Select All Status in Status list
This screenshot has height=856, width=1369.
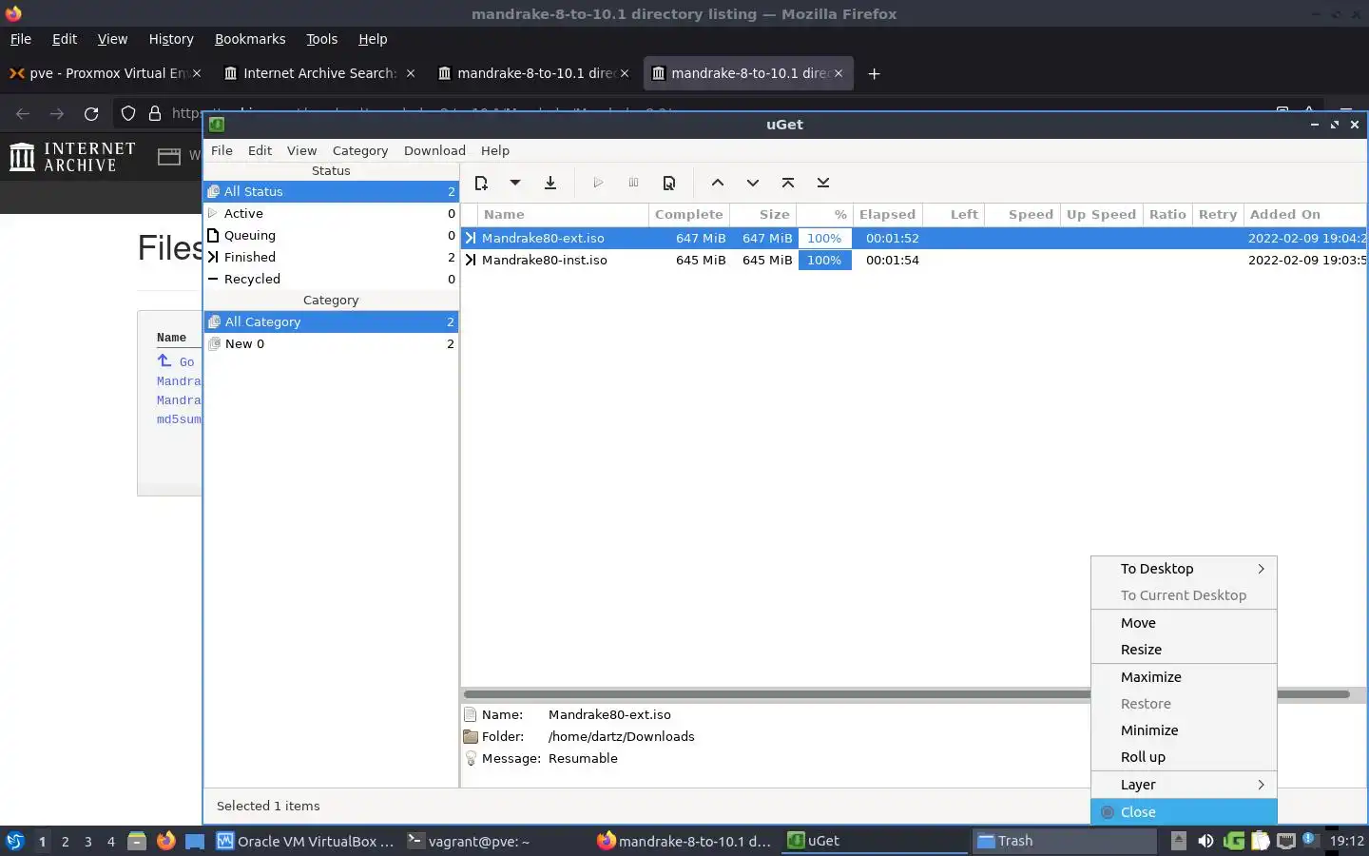click(x=331, y=191)
